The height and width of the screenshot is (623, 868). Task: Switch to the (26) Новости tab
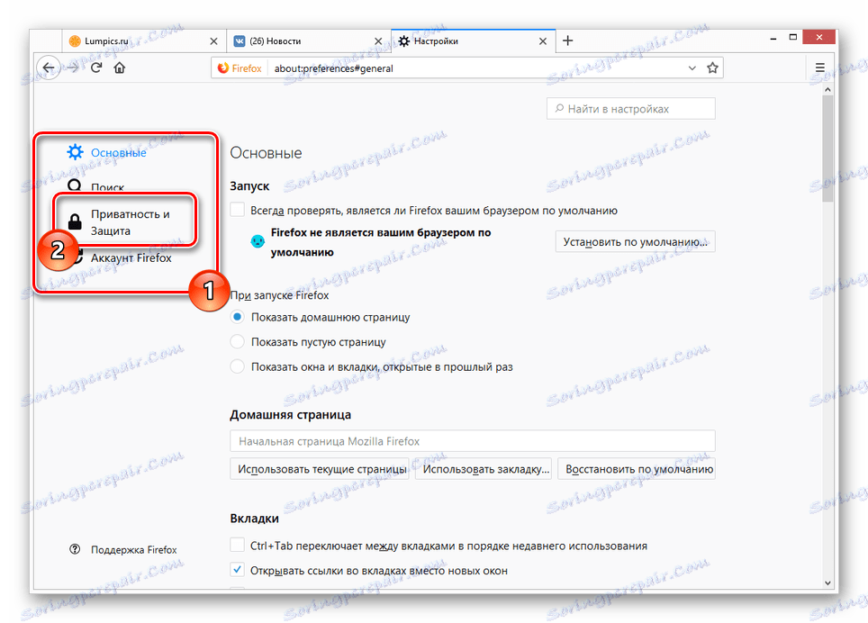tap(309, 41)
